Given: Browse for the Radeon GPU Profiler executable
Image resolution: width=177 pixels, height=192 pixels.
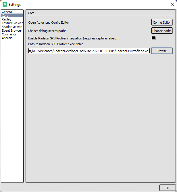Looking at the screenshot, I should pyautogui.click(x=162, y=51).
